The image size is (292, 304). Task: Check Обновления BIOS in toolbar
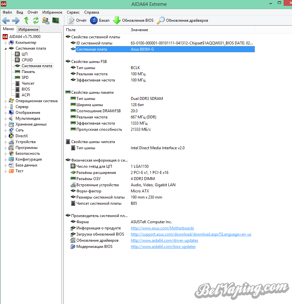133,20
